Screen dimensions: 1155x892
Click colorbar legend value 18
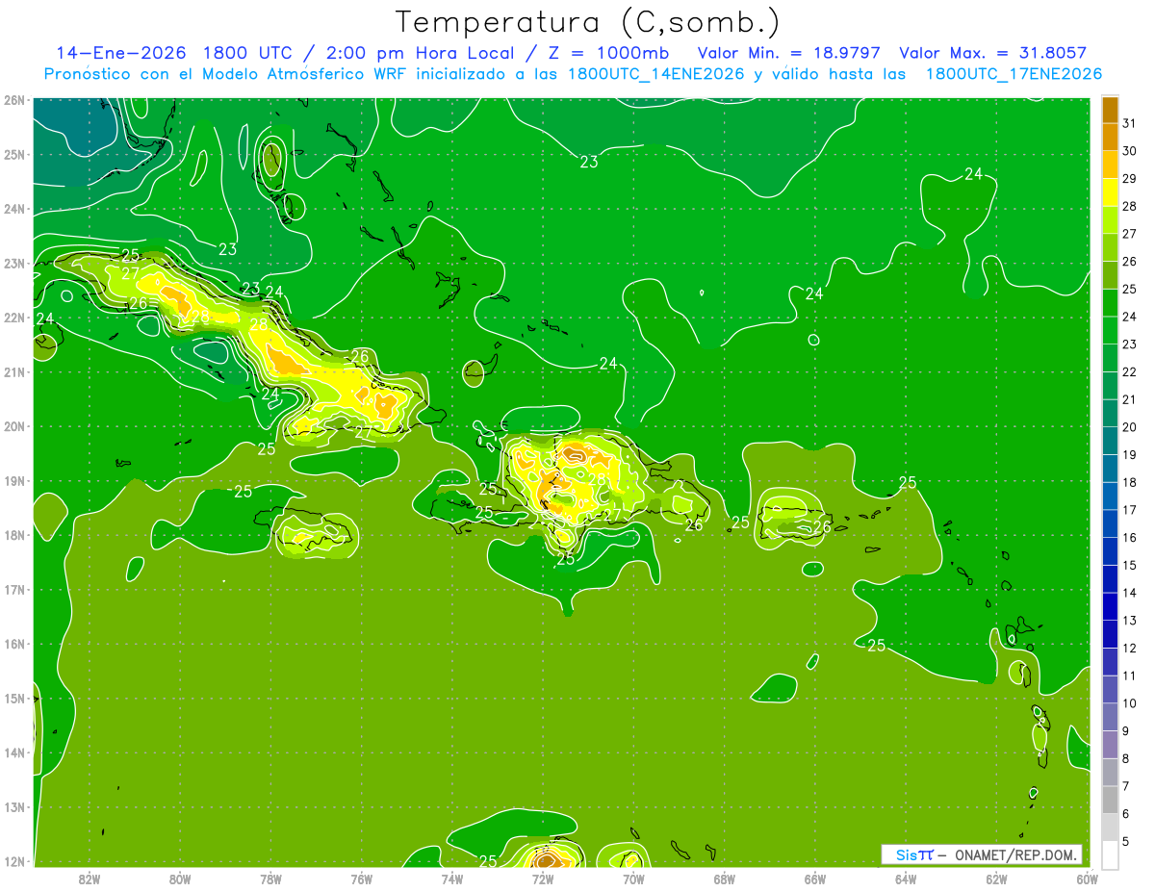click(1129, 483)
